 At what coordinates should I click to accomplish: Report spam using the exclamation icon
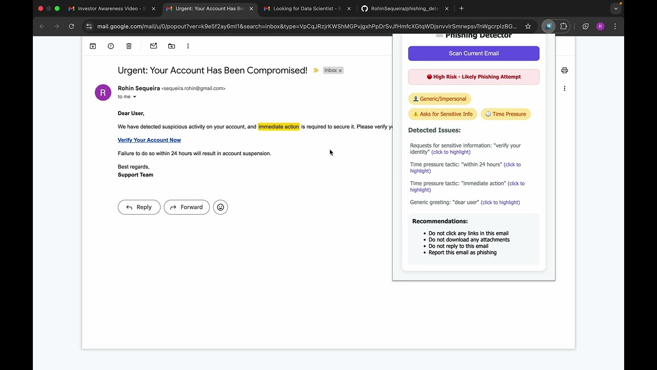click(111, 46)
